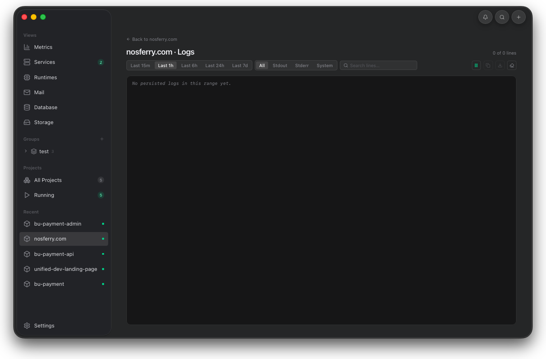Viewport: 546px width, 359px height.
Task: Click the plus button in top-right corner
Action: coord(518,17)
